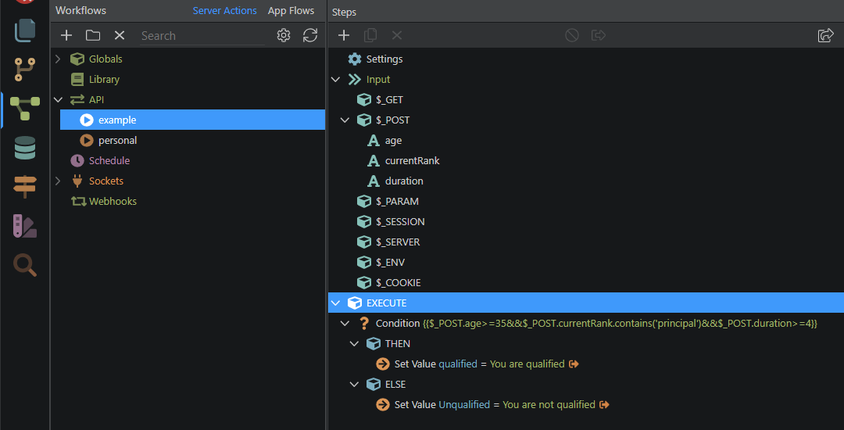Expand the Globals tree node
Screen dimensions: 844x430
click(57, 59)
